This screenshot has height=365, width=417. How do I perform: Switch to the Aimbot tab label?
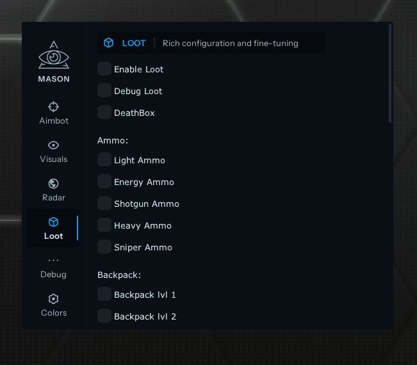(54, 120)
